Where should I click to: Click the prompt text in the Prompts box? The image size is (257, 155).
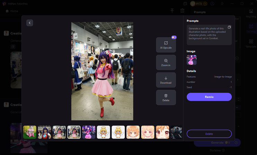click(x=207, y=33)
